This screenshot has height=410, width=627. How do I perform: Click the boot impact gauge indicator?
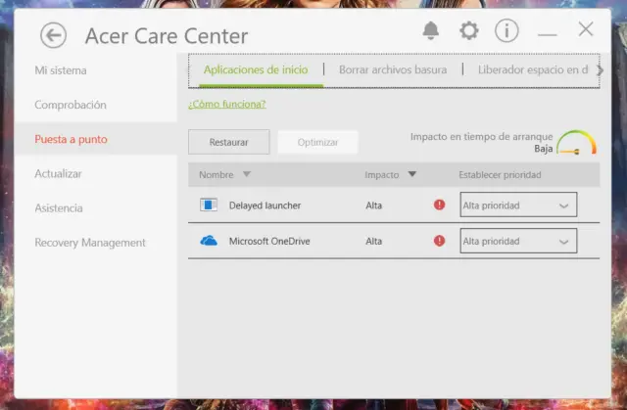577,143
